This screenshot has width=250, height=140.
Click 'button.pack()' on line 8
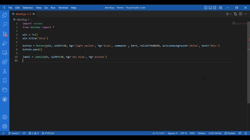pos(32,49)
